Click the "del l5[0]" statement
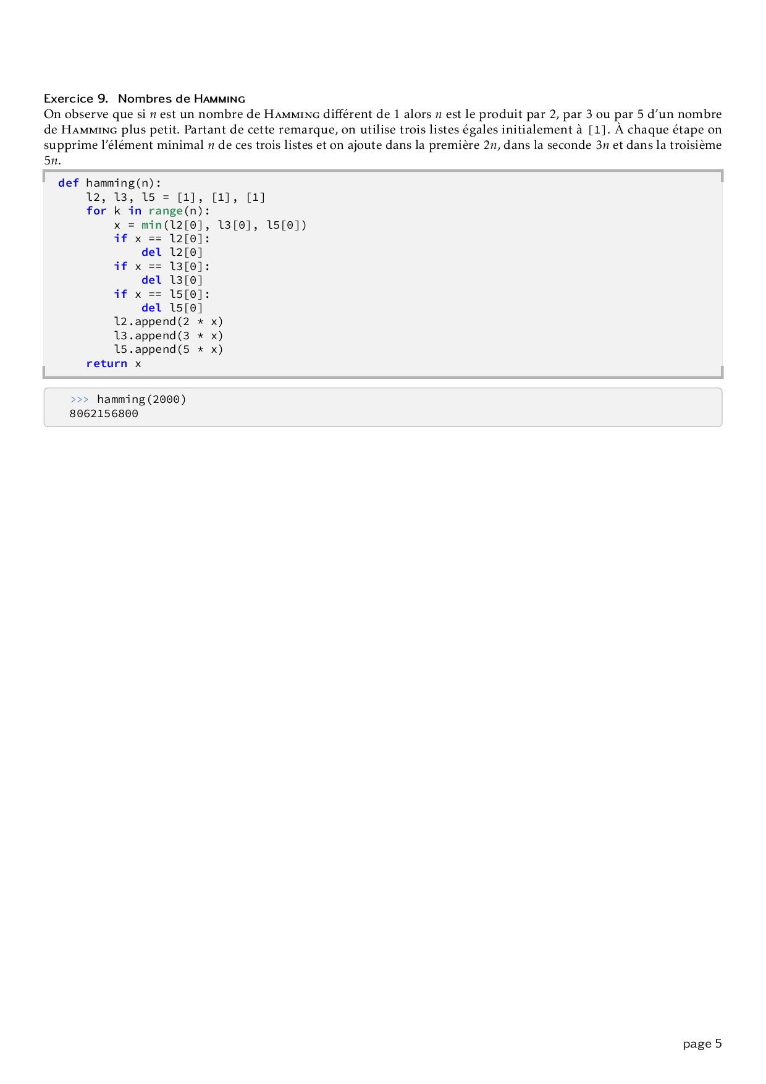 (x=172, y=308)
